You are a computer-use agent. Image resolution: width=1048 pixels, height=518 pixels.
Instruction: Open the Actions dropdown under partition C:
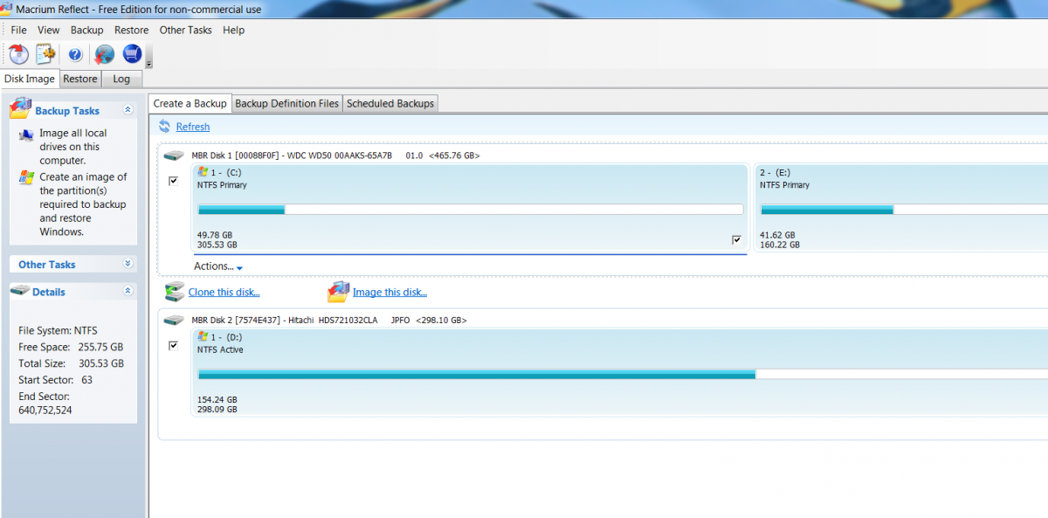coord(217,266)
